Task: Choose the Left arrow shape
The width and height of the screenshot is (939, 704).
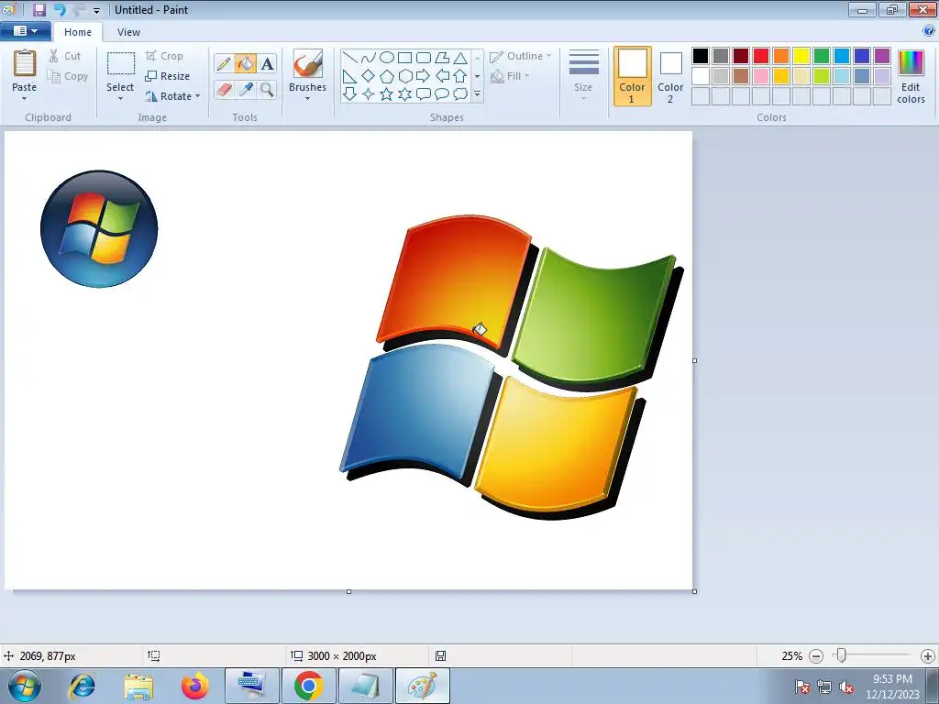Action: [x=442, y=76]
